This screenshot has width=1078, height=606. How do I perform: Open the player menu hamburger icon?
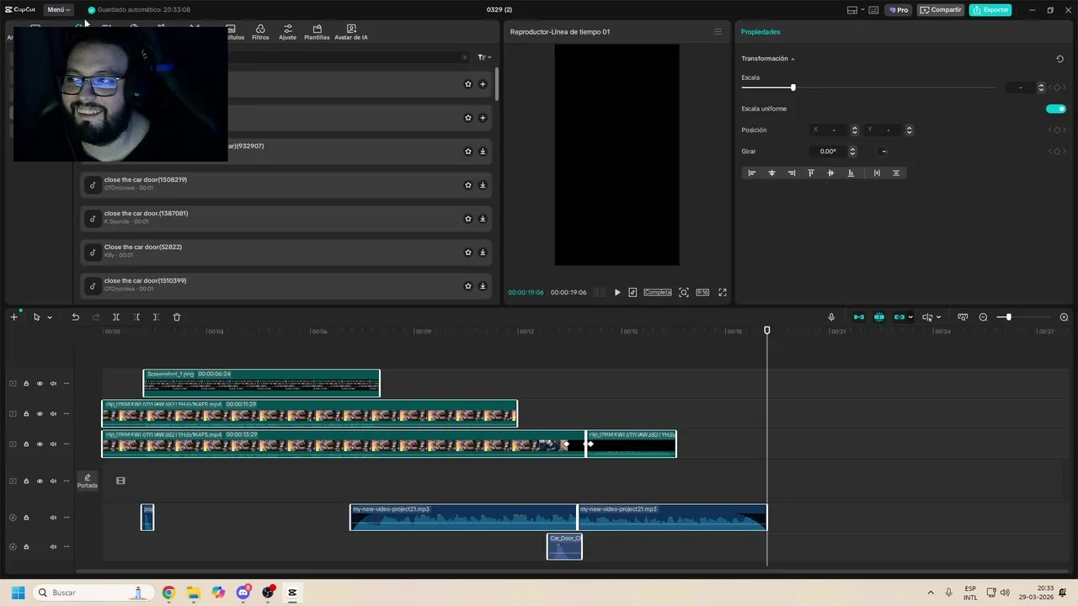click(718, 32)
